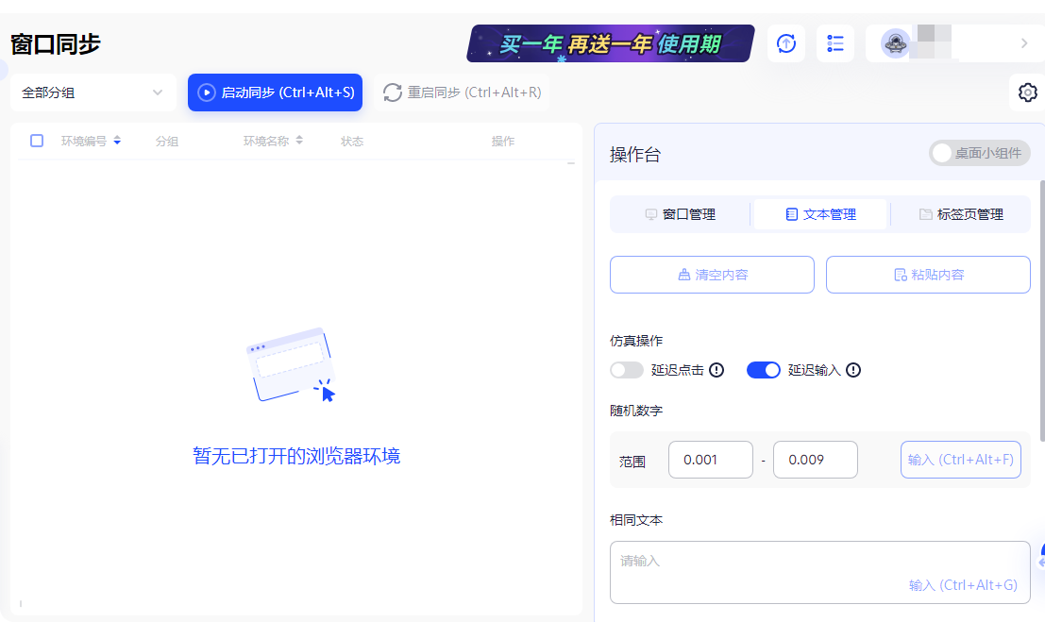
Task: Click the 重启同步 button
Action: (462, 92)
